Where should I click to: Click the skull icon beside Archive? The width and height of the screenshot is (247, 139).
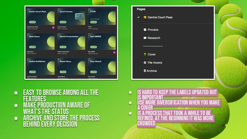pos(145,71)
